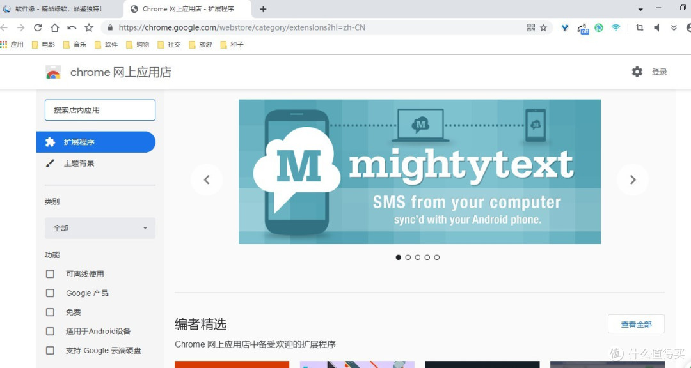Screen dimensions: 691x368
Task: Open 电影 bookmark folder
Action: tap(44, 45)
